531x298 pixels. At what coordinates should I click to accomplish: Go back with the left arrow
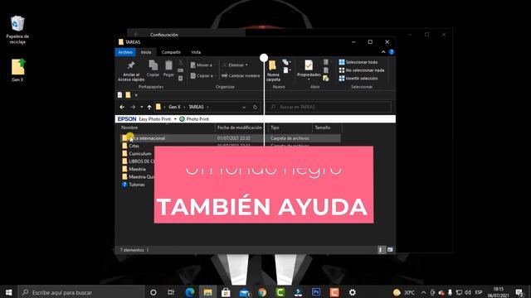[122, 107]
